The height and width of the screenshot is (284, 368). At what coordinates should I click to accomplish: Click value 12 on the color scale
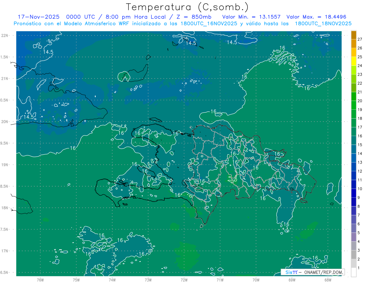point(360,171)
